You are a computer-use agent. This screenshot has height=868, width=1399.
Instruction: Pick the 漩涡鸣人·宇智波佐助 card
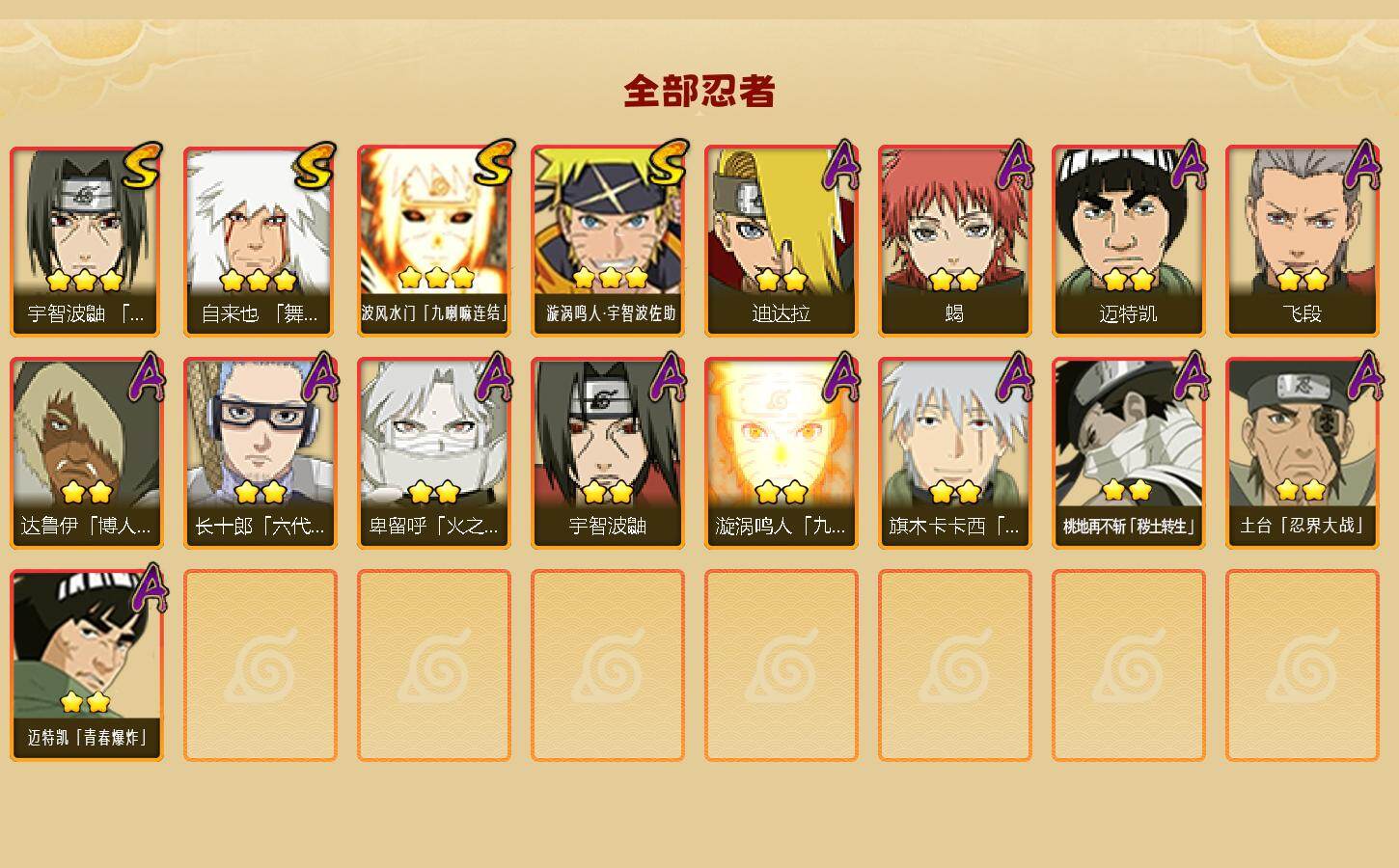click(x=608, y=241)
